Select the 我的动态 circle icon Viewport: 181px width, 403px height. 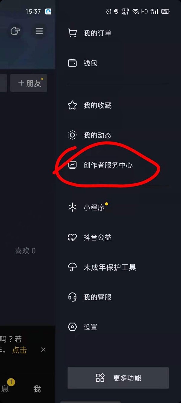72,135
